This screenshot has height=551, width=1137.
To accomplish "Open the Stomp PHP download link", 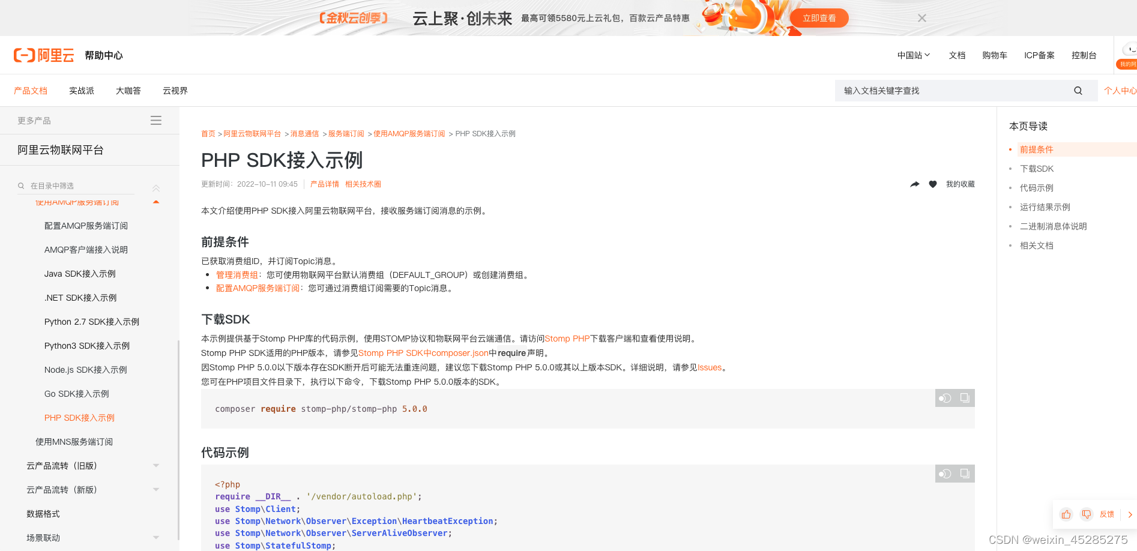I will (x=567, y=339).
